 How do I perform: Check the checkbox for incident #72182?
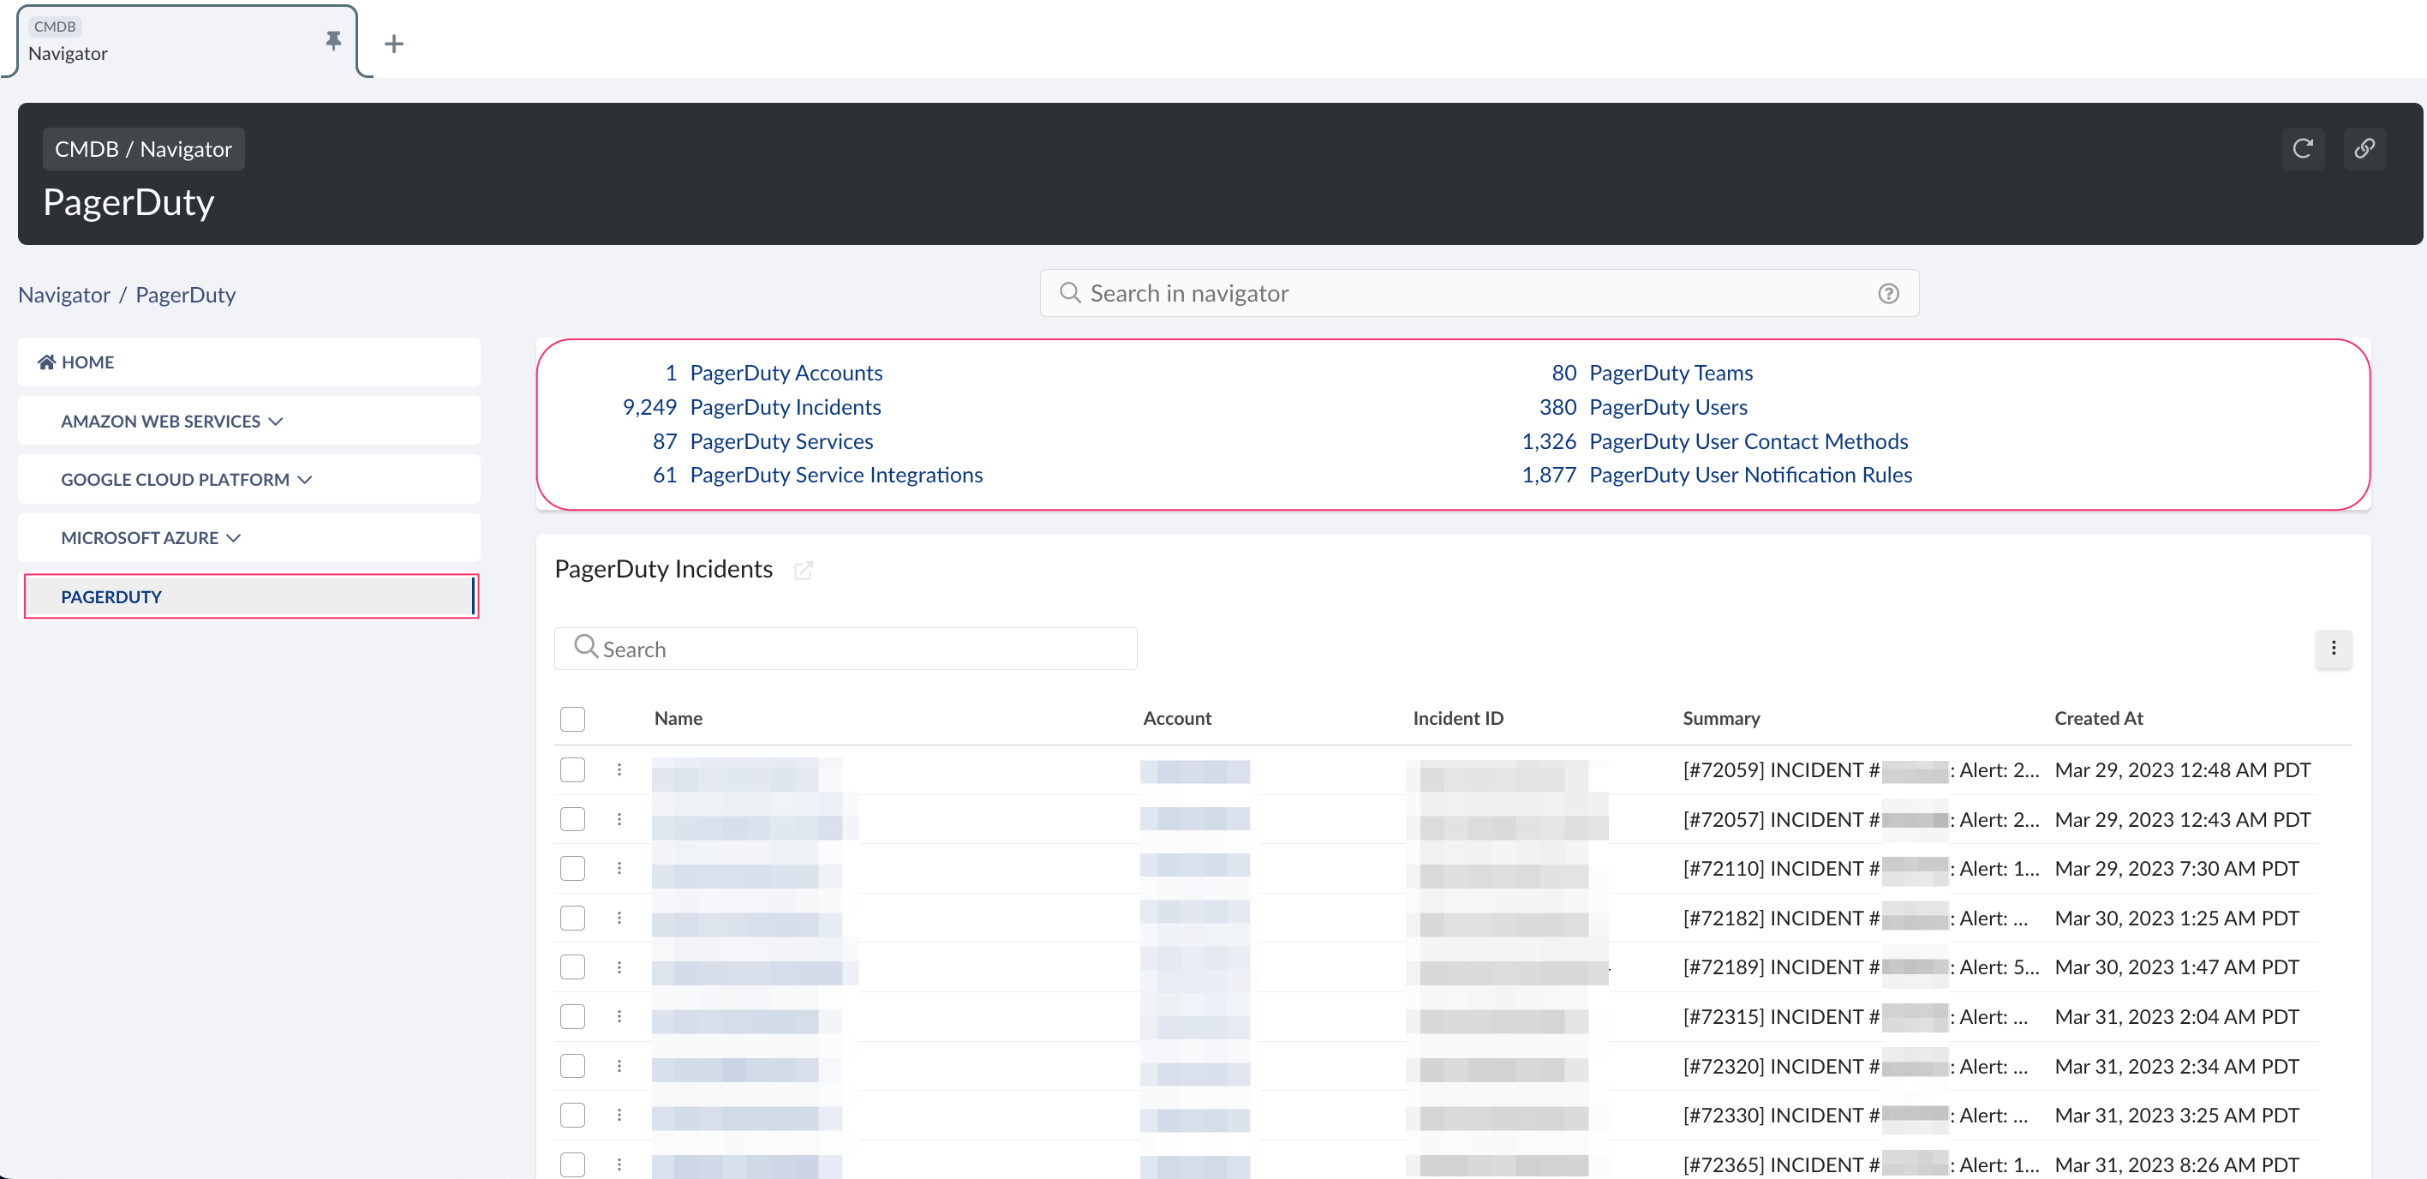tap(572, 917)
